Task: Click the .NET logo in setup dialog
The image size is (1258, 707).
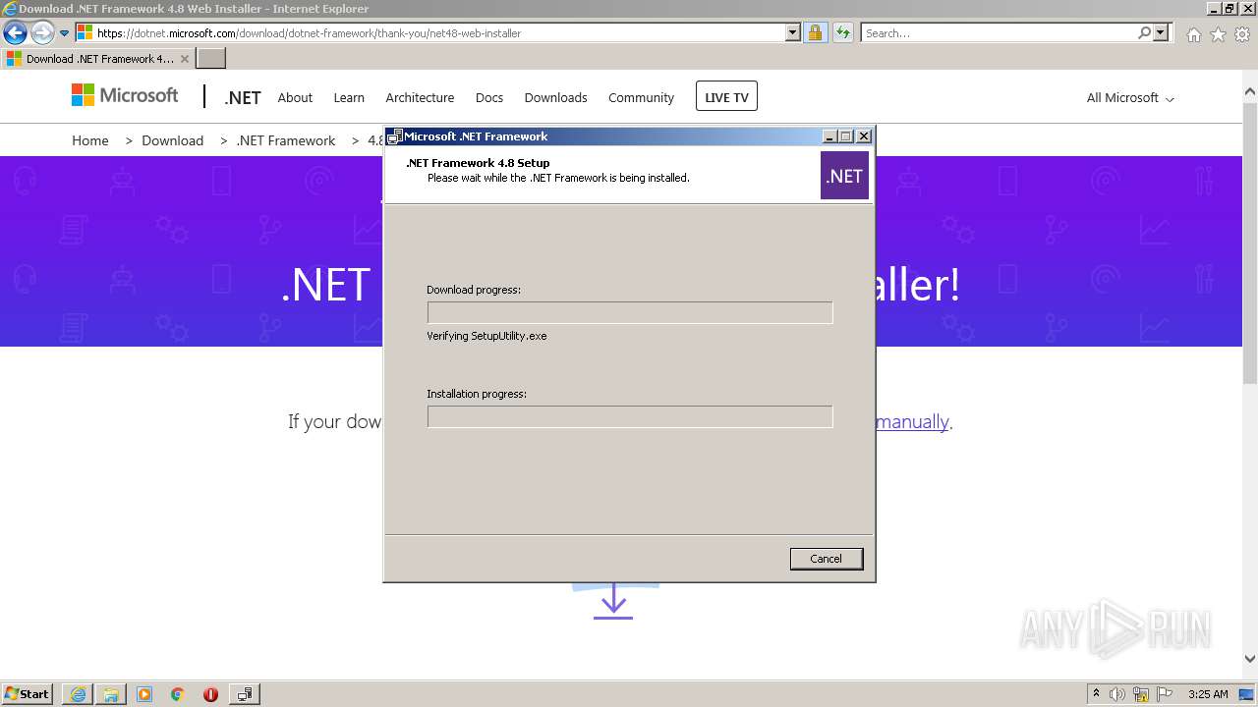Action: tap(844, 176)
